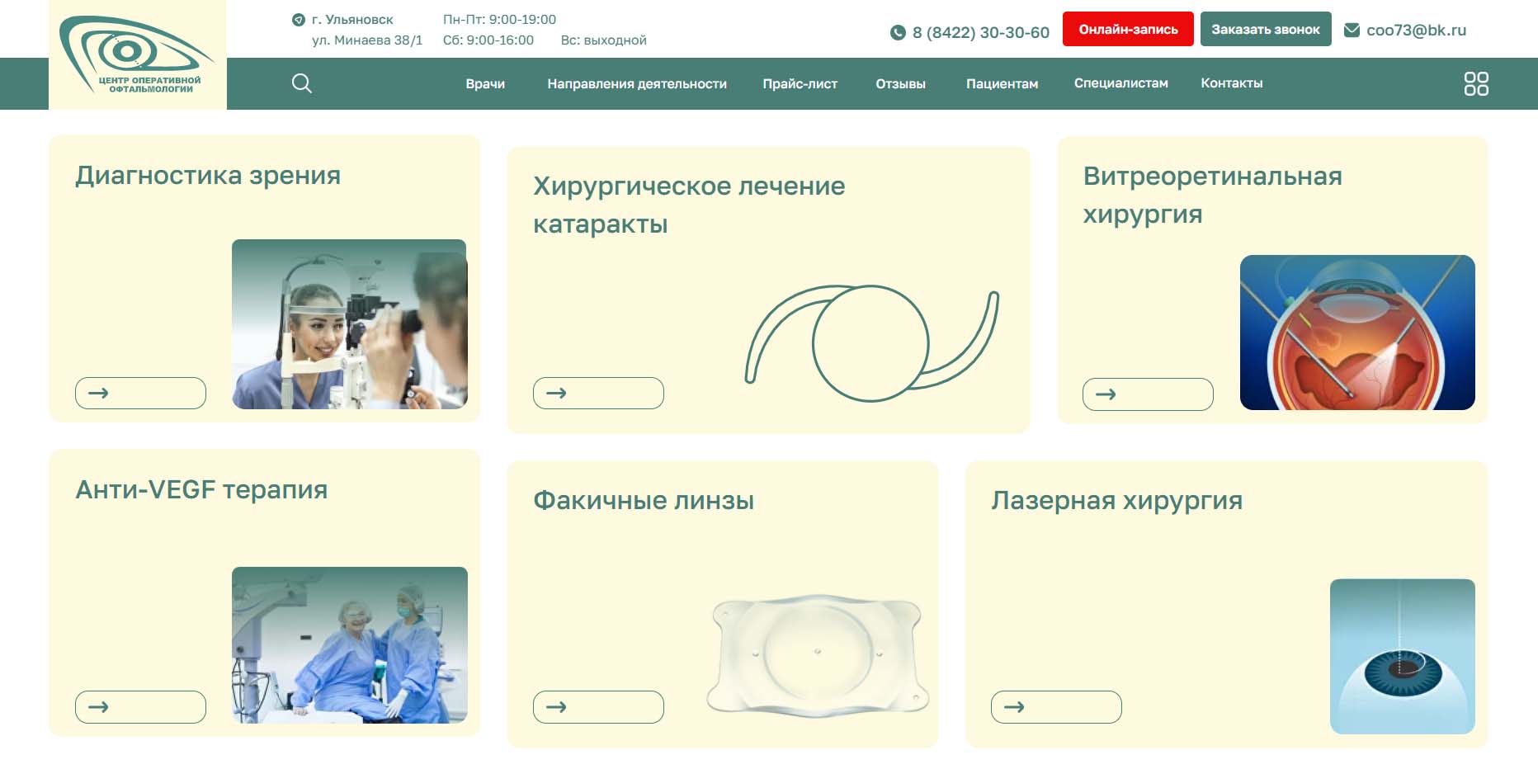Click the email coo73@bk.ru
The height and width of the screenshot is (769, 1538).
pos(1416,31)
